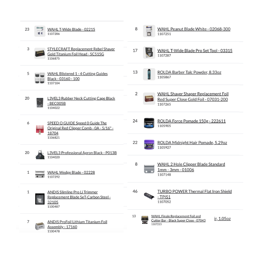Click the ROLDA Barber Talc Powder bottle image

click(147, 74)
